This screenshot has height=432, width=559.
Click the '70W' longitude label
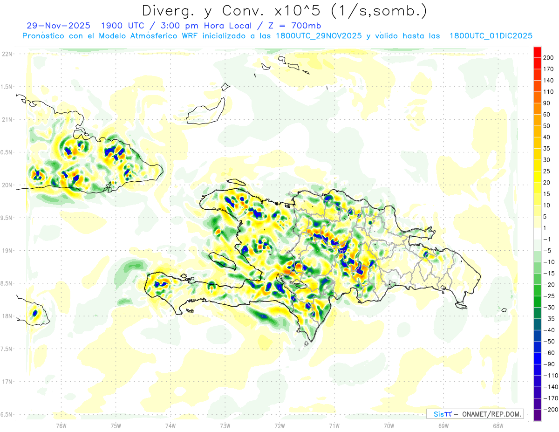click(389, 425)
